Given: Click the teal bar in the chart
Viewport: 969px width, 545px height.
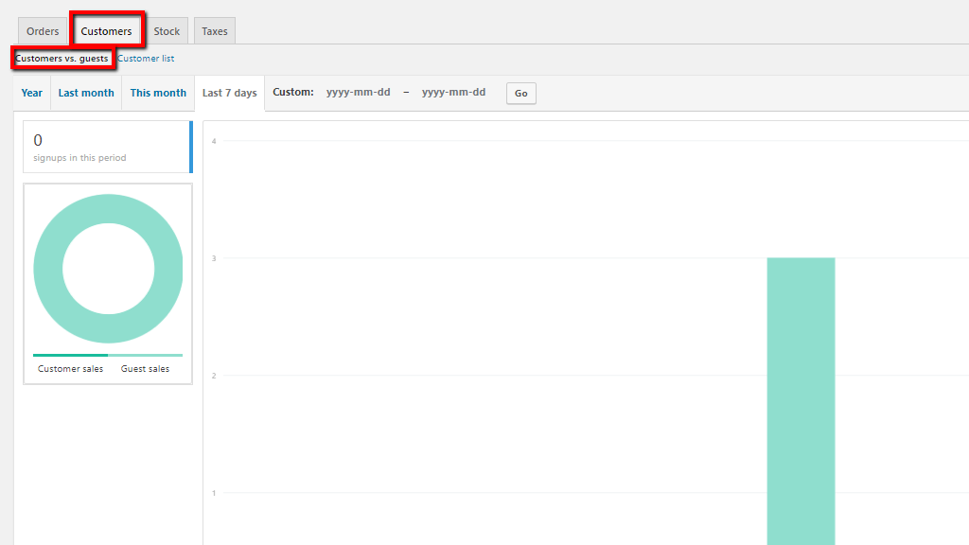Looking at the screenshot, I should (801, 397).
